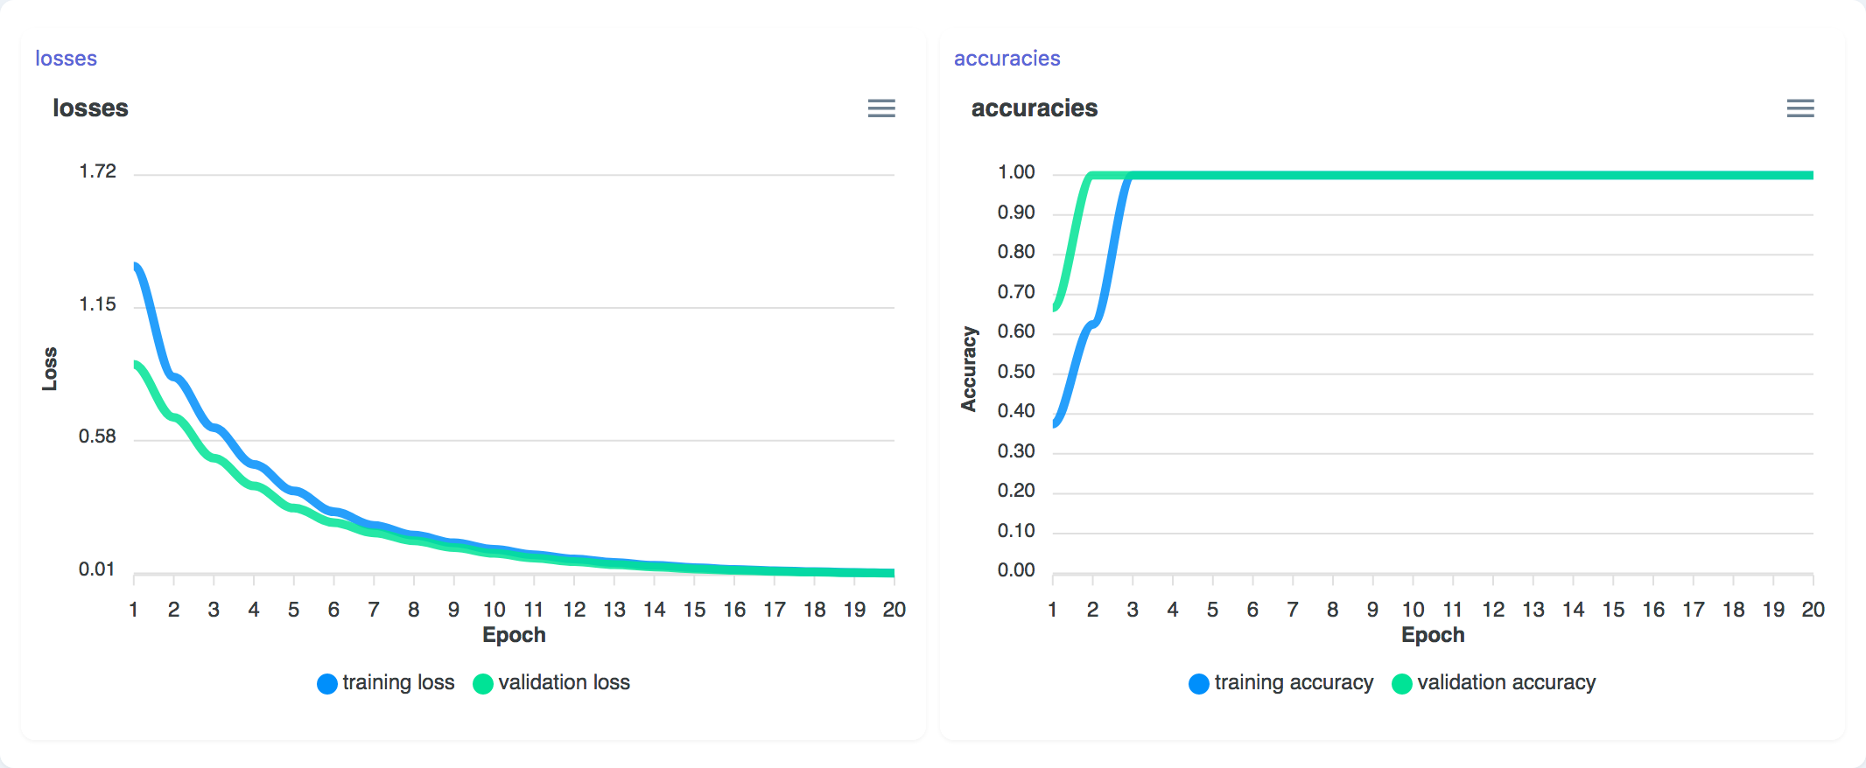Open the export dropdown on accuracies chart
This screenshot has height=768, width=1866.
(1800, 108)
